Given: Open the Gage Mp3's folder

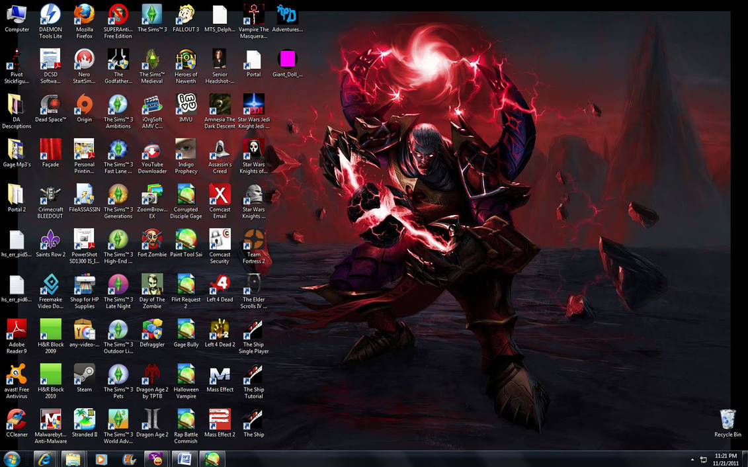Looking at the screenshot, I should [17, 153].
